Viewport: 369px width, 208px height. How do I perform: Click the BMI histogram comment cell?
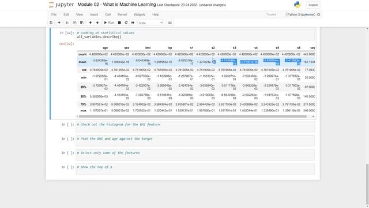click(x=195, y=127)
